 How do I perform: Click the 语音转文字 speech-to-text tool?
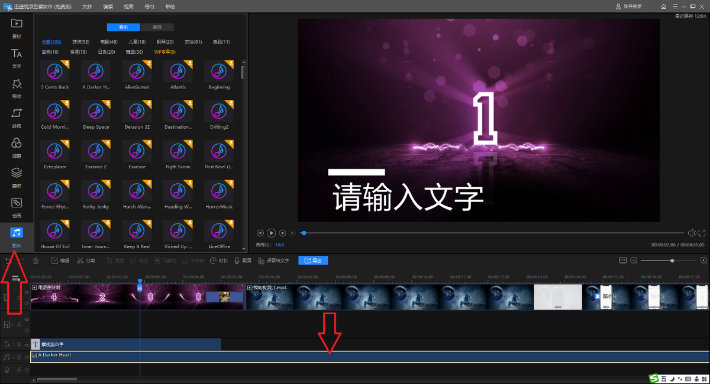pyautogui.click(x=273, y=261)
